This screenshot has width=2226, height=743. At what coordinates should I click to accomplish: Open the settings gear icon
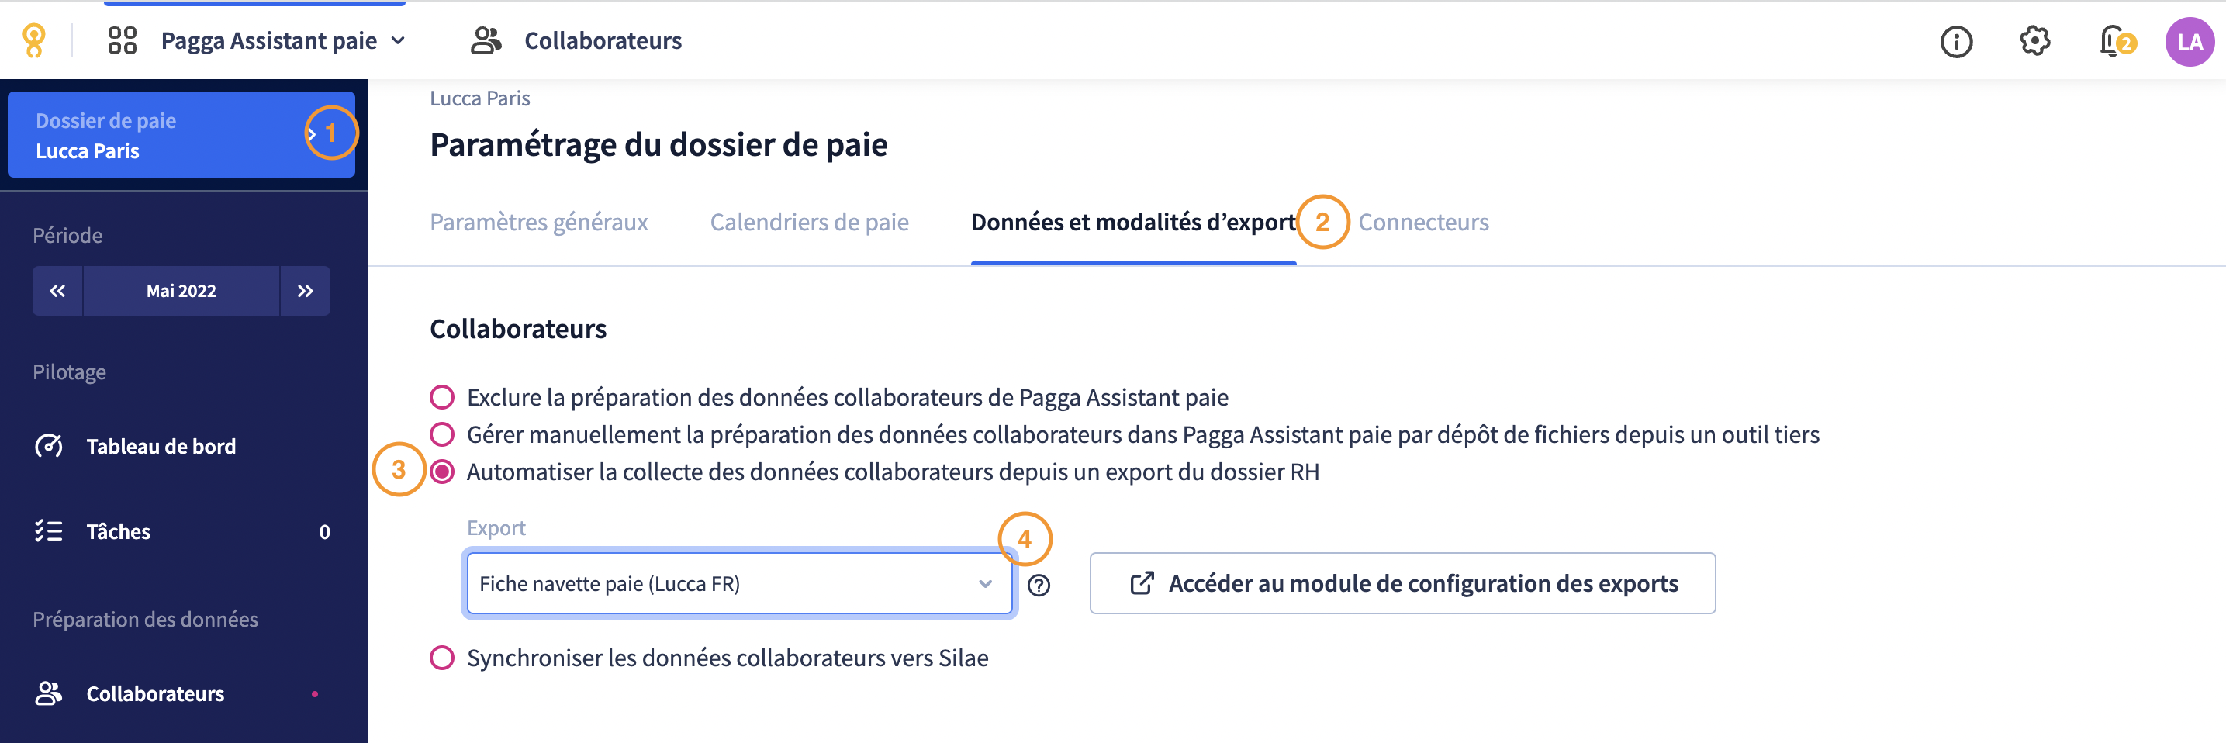click(x=2034, y=40)
